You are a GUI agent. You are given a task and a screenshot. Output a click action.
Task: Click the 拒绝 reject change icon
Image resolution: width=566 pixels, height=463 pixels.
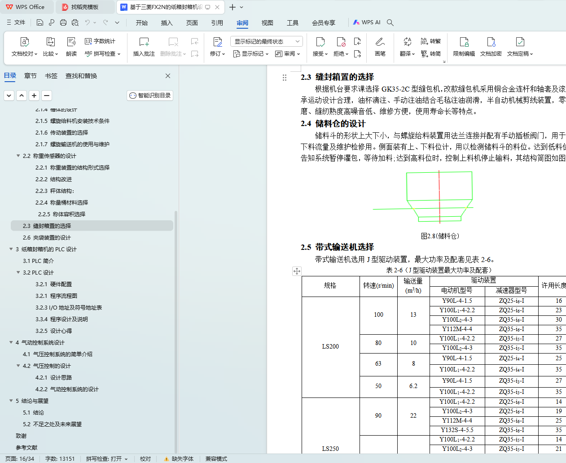click(x=341, y=42)
